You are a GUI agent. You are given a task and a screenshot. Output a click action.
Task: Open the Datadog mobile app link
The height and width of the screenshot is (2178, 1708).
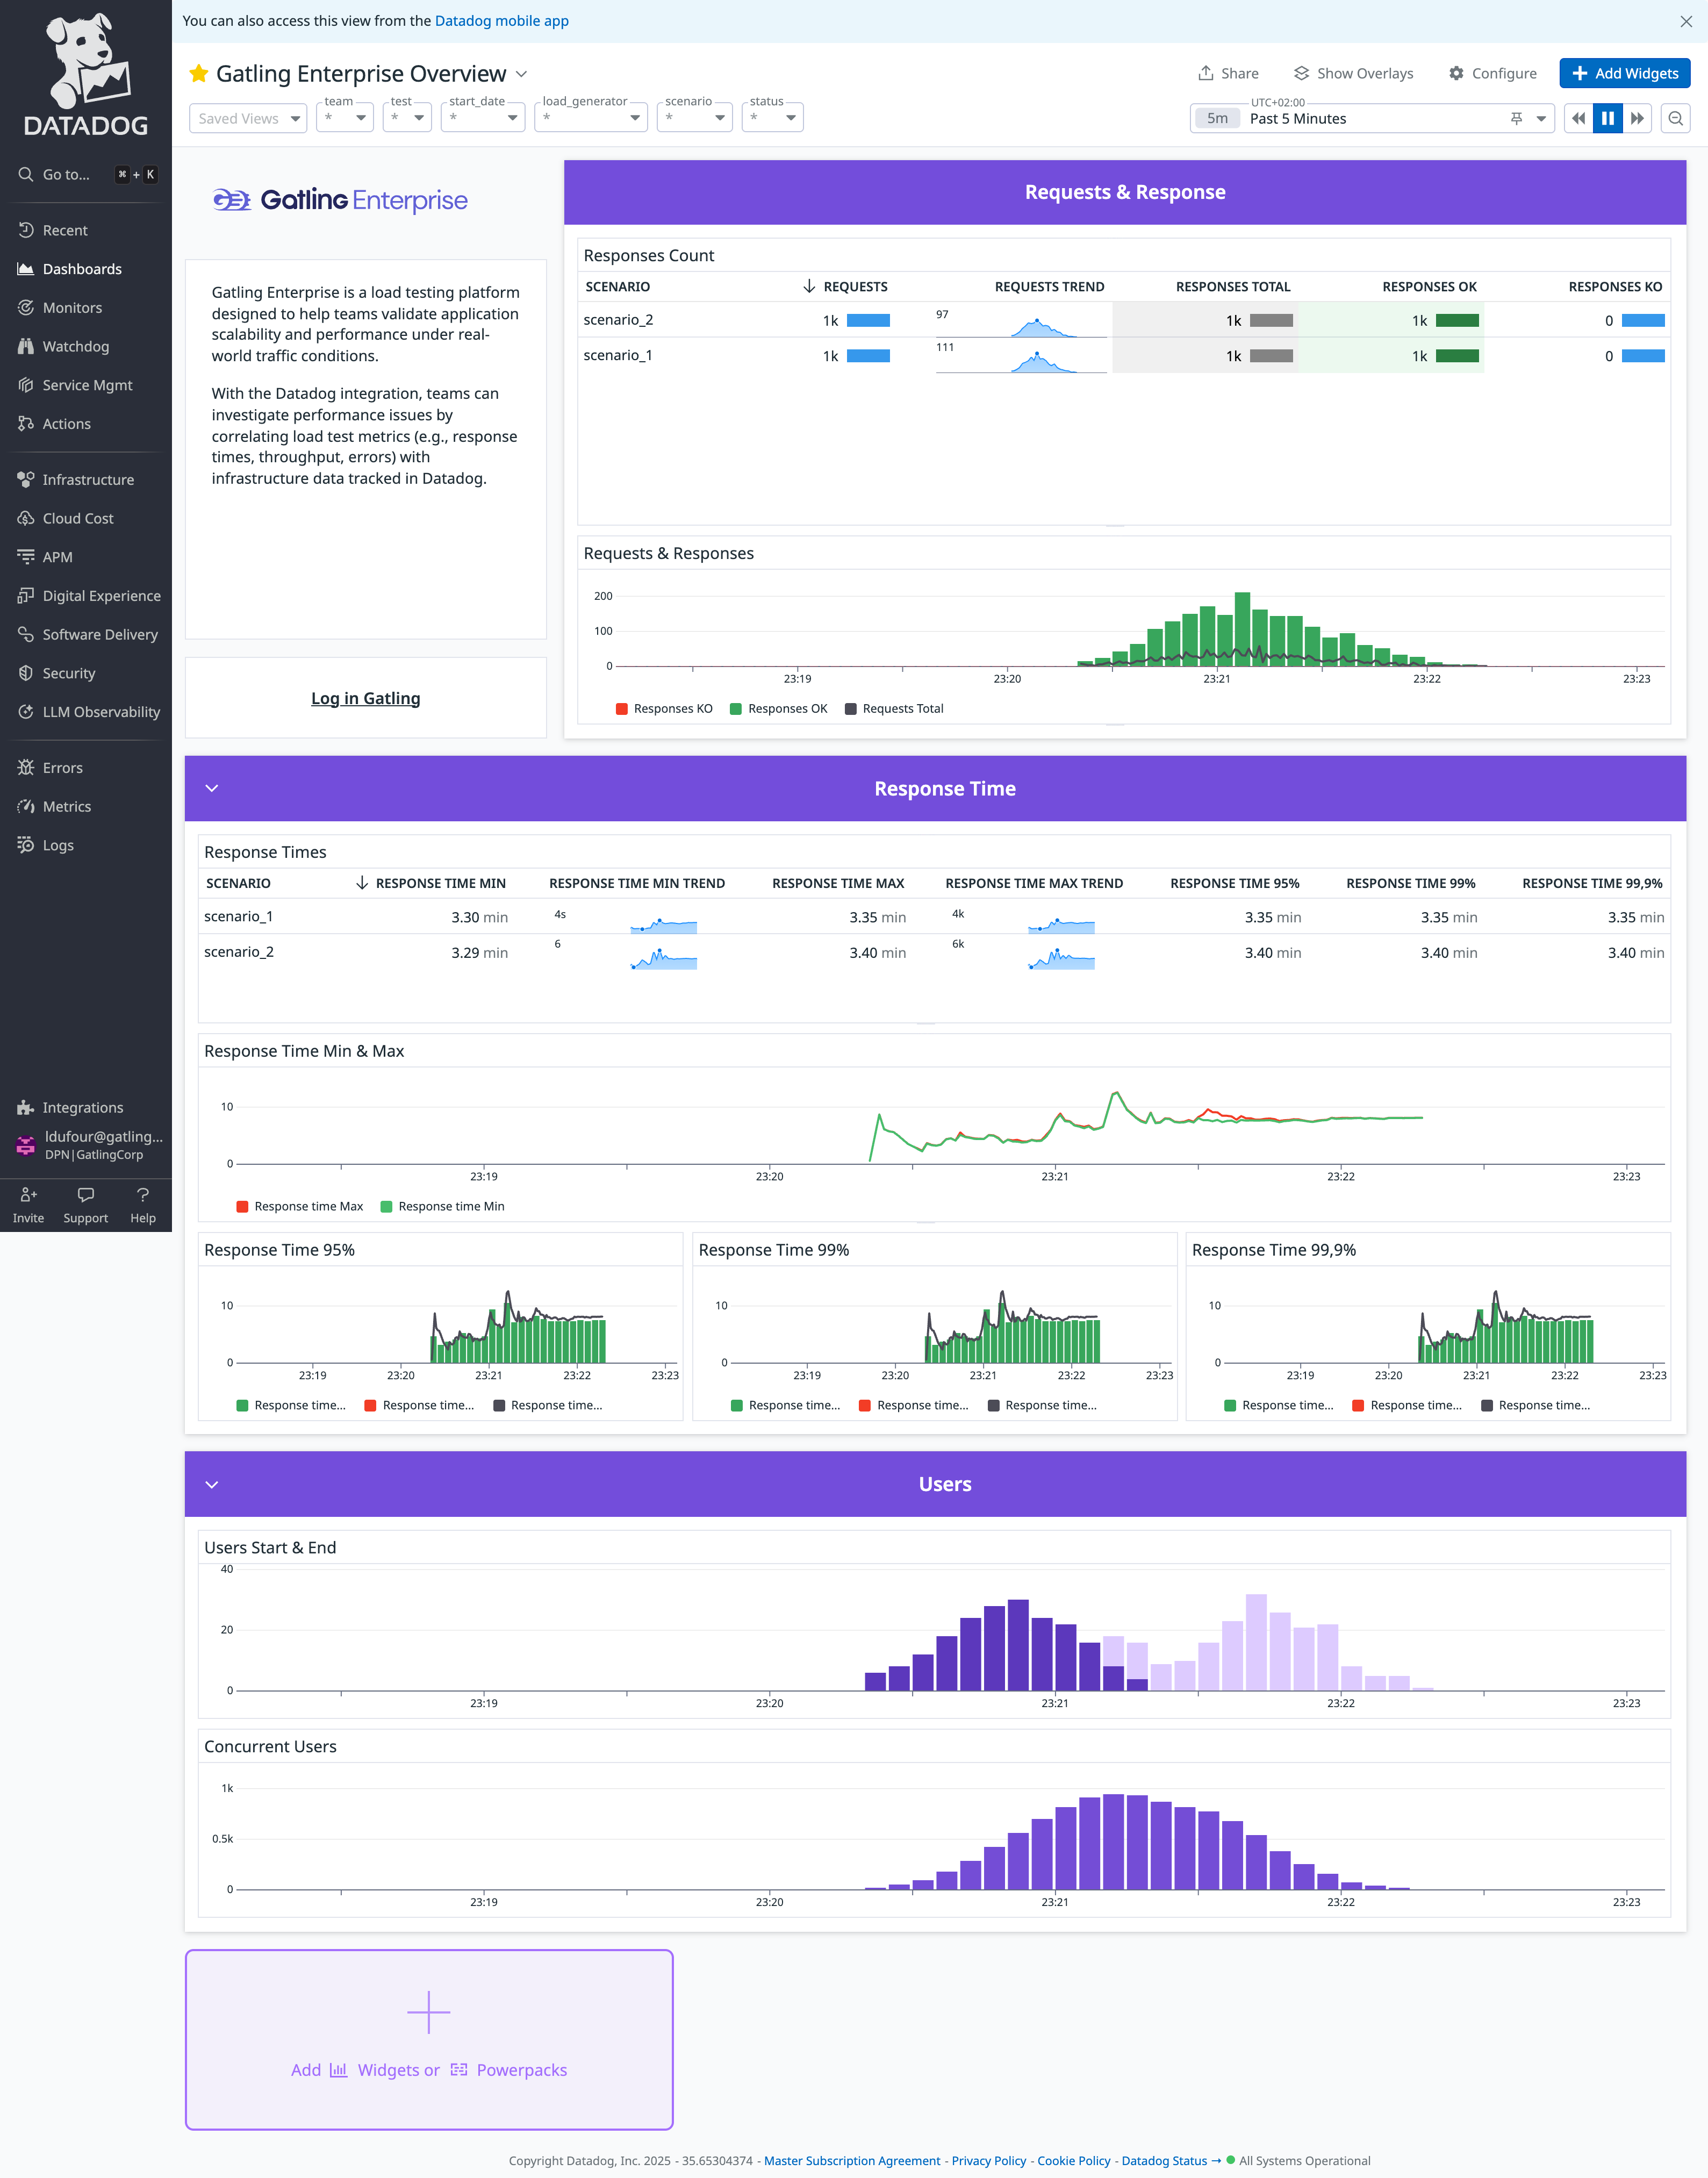(x=501, y=21)
